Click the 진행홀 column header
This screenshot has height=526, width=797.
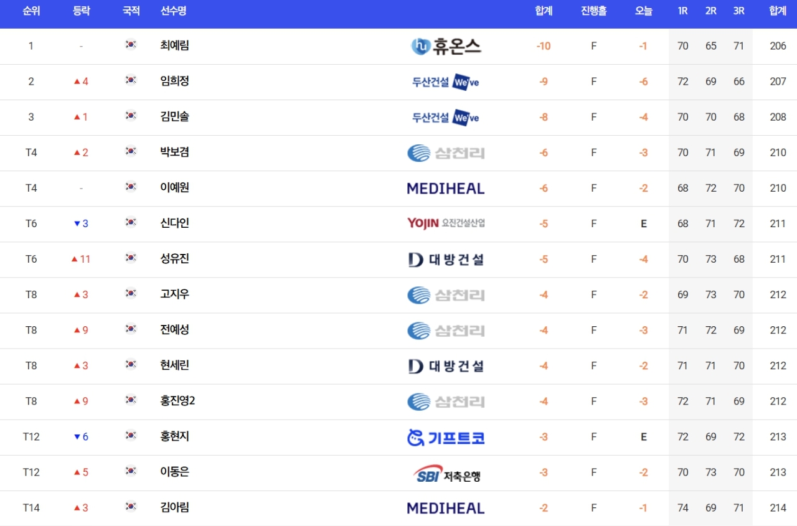point(593,11)
